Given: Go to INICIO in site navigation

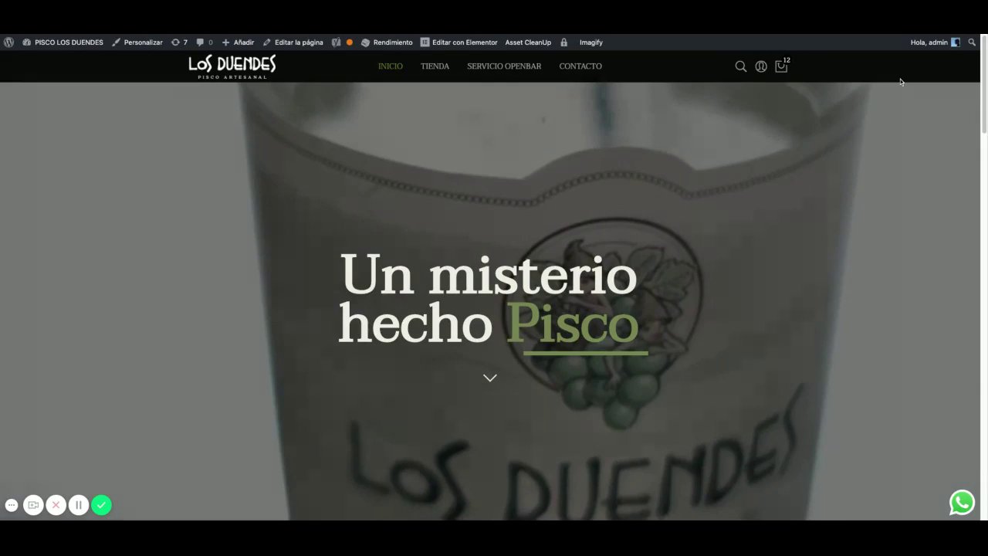Looking at the screenshot, I should 391,66.
